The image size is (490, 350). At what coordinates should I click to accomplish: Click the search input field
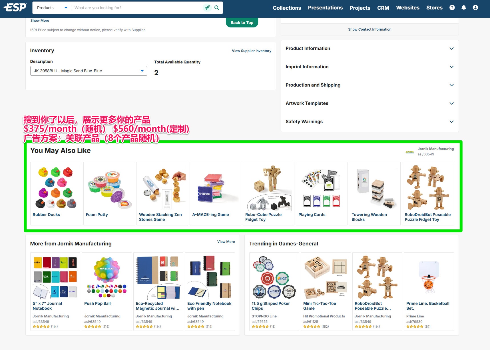point(137,8)
